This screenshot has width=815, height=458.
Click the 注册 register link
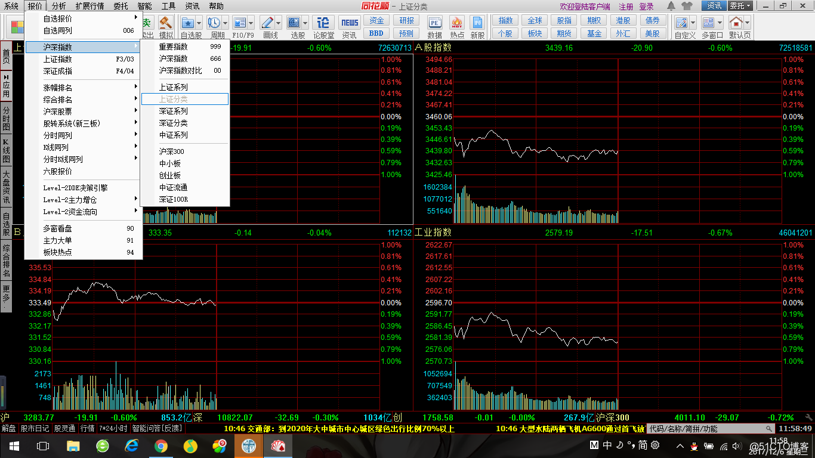[626, 7]
